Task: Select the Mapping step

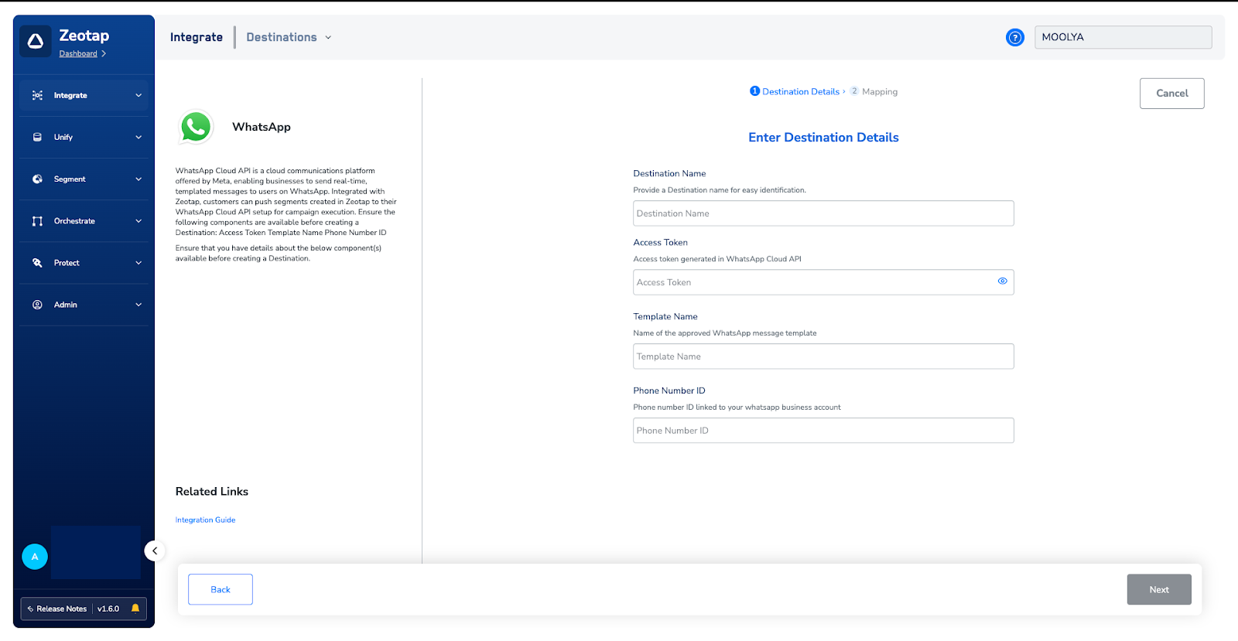Action: [874, 91]
